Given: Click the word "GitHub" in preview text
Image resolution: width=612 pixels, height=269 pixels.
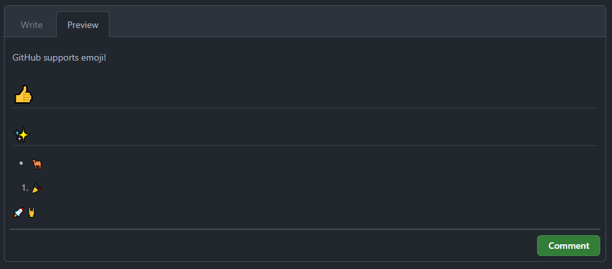Looking at the screenshot, I should coord(27,58).
